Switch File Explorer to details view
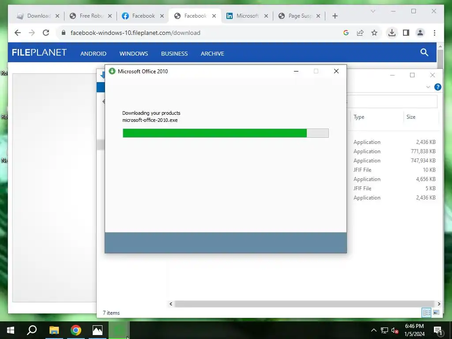The width and height of the screenshot is (452, 339). [x=427, y=313]
